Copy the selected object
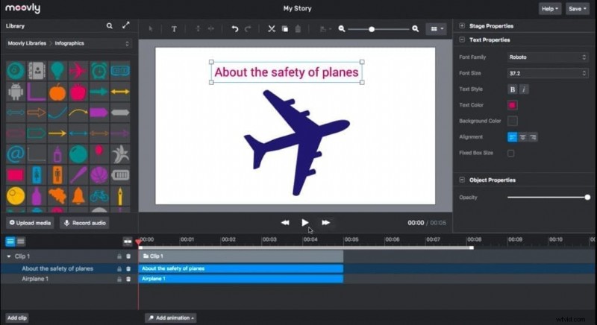This screenshot has width=597, height=325. pyautogui.click(x=285, y=29)
